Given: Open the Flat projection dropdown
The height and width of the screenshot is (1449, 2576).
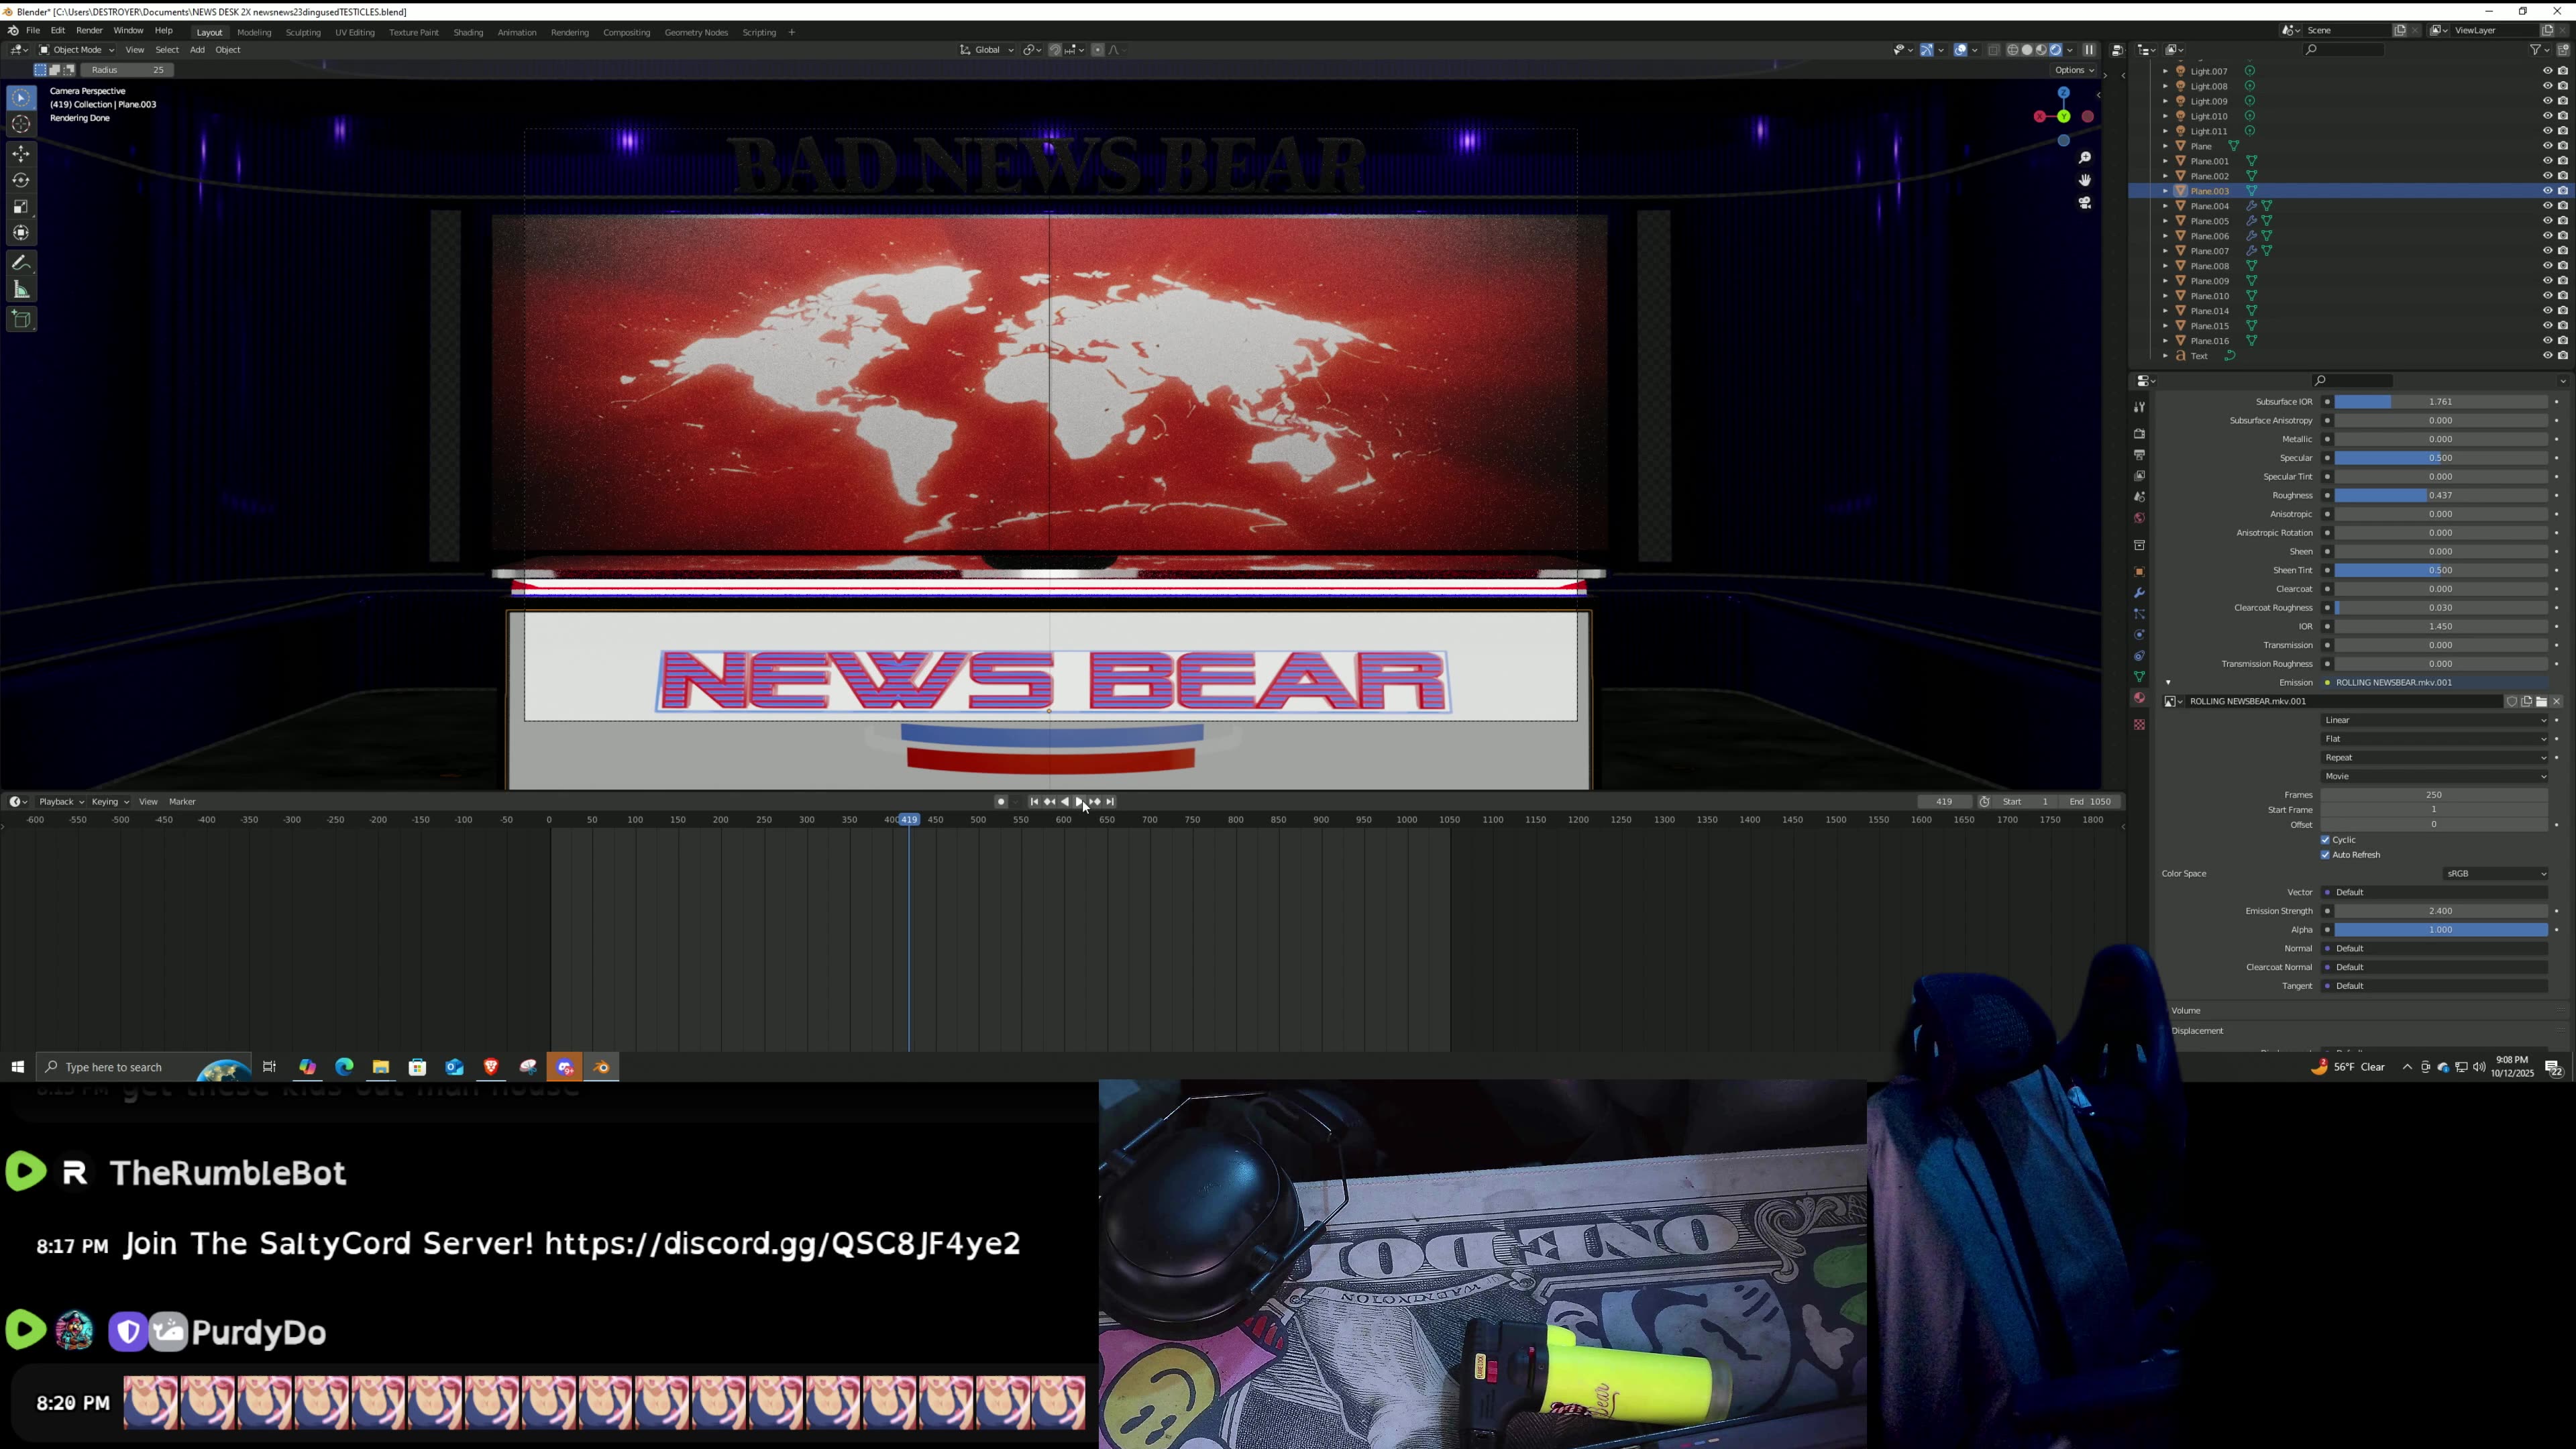Looking at the screenshot, I should 2434,739.
